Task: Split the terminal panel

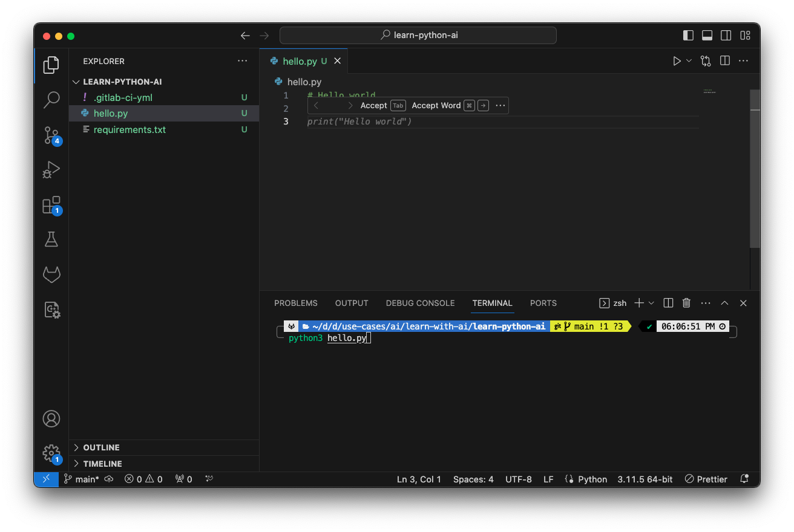Action: click(668, 302)
